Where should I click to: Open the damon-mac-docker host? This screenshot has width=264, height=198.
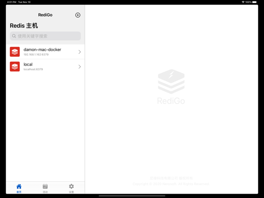pyautogui.click(x=45, y=52)
